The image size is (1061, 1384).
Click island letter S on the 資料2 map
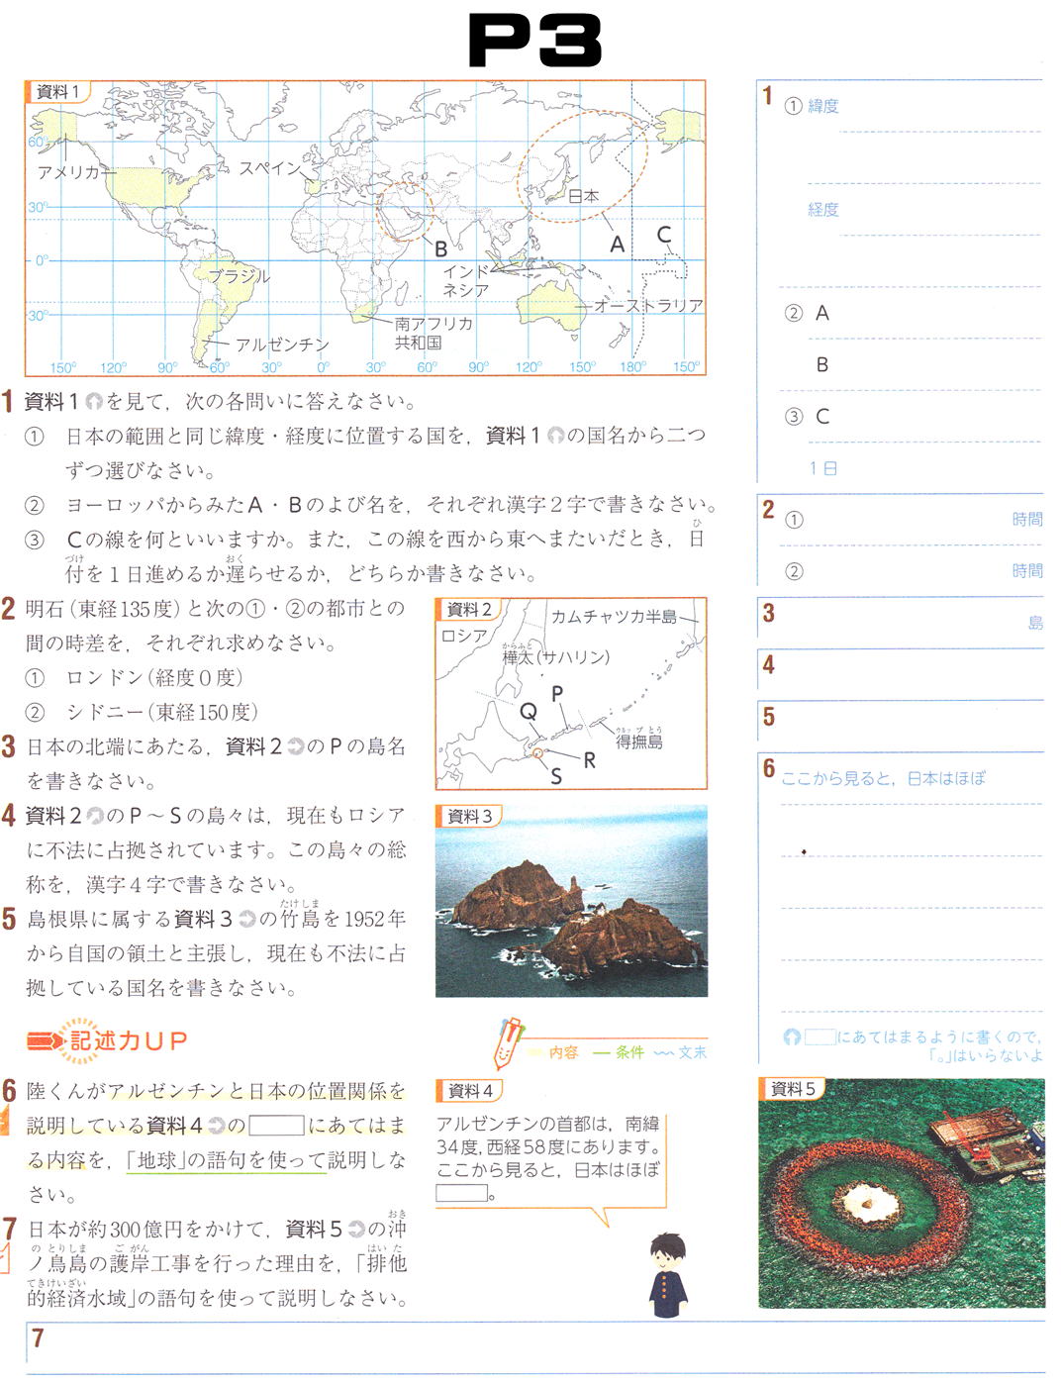click(556, 777)
